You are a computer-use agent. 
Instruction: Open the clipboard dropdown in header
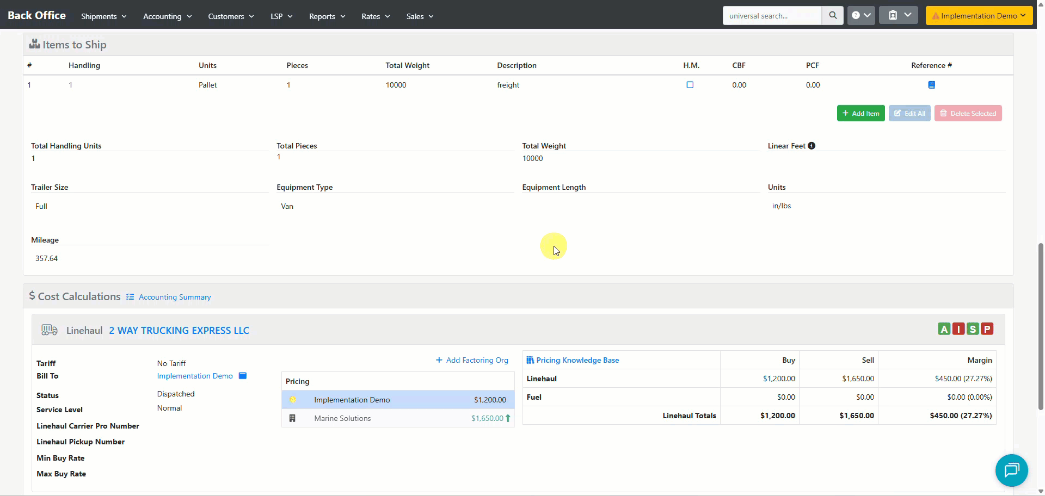click(x=898, y=16)
